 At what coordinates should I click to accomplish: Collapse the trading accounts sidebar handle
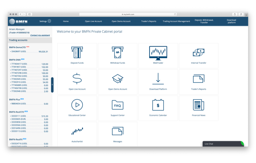coord(52,85)
